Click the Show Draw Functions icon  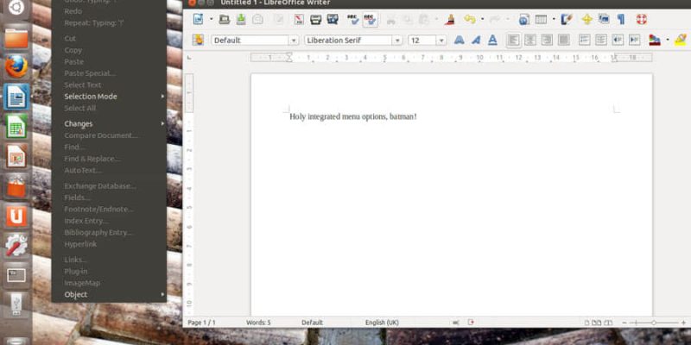click(567, 19)
